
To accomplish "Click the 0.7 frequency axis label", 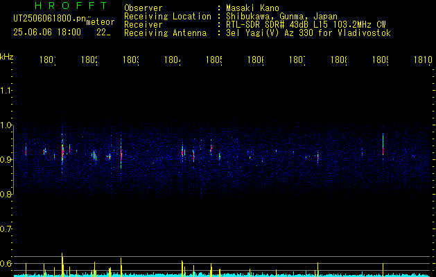I will [6, 229].
